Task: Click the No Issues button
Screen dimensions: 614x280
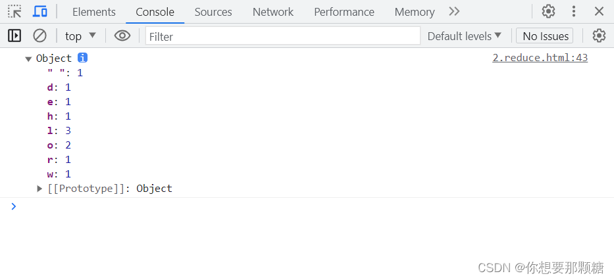Action: pyautogui.click(x=546, y=36)
